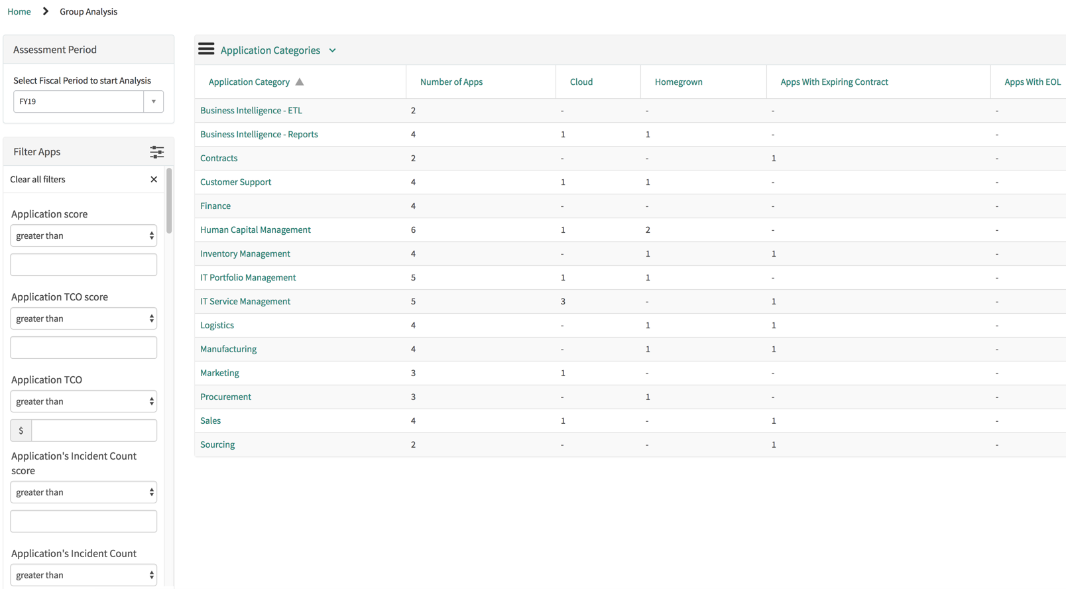Toggle Application Category sort arrow
Image resolution: width=1066 pixels, height=589 pixels.
tap(300, 82)
